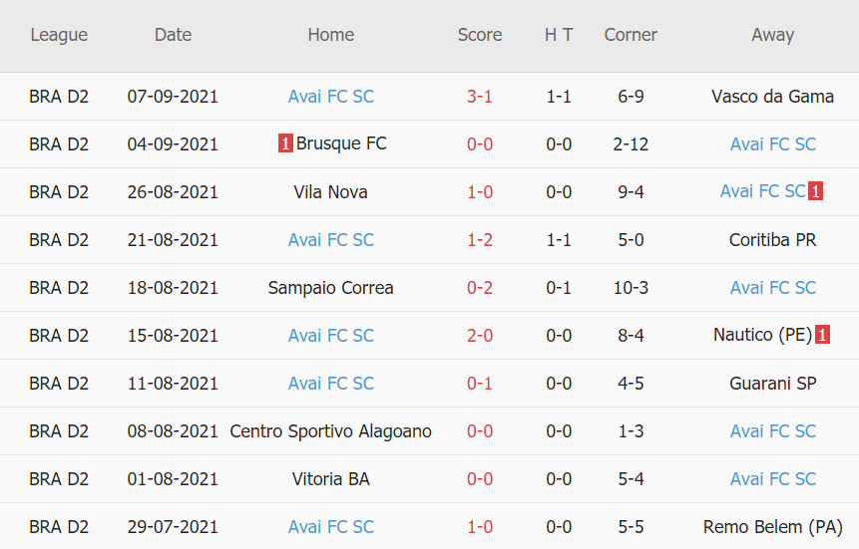This screenshot has width=859, height=549.
Task: Open Avai FC SC link in 07-09-2021 row
Action: (x=330, y=97)
